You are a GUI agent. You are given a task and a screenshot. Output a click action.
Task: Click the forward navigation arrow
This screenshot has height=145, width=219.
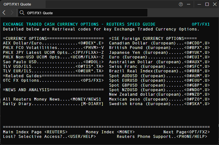[12, 13]
